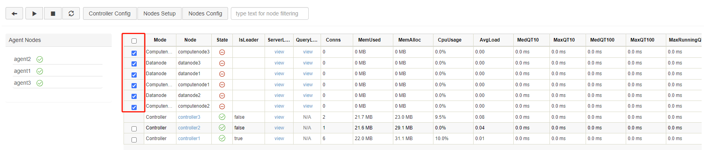Check the controller2 row checkbox
Image resolution: width=704 pixels, height=150 pixels.
pos(134,129)
